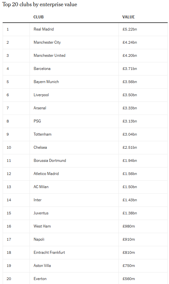Click the CLUB column header
169x284 pixels.
pyautogui.click(x=38, y=17)
